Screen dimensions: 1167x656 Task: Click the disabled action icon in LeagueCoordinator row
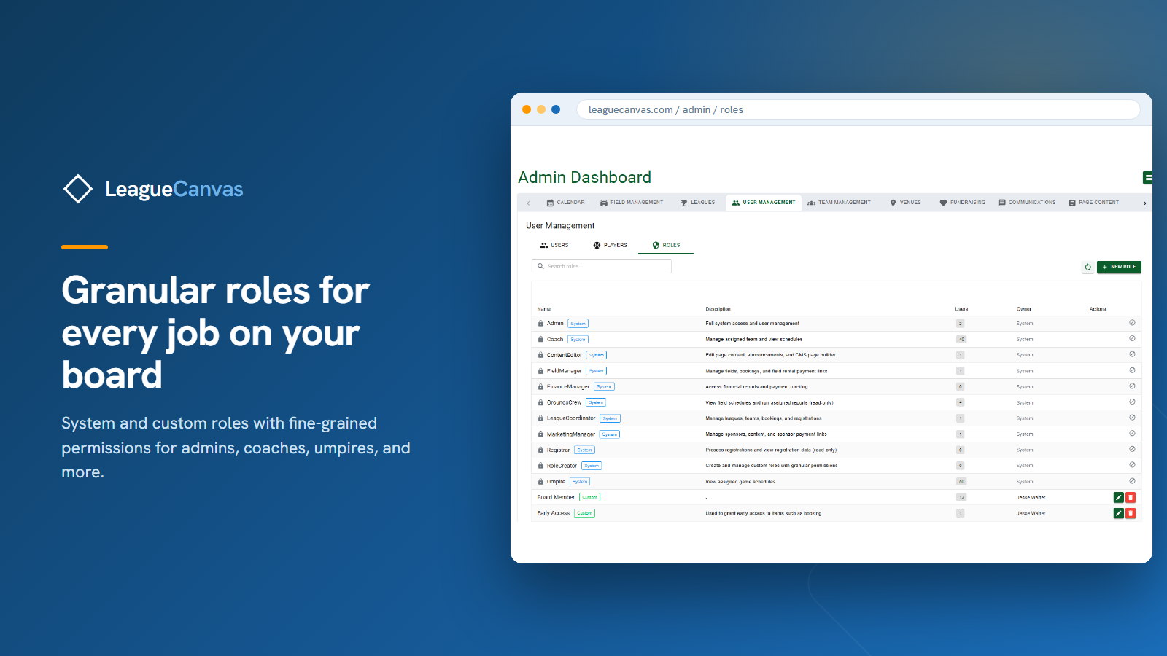[1132, 418]
